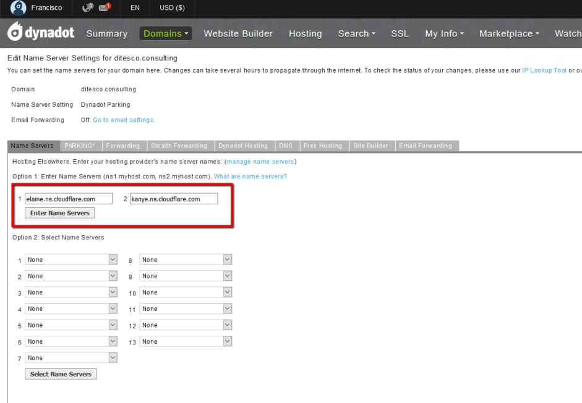This screenshot has height=403, width=582.
Task: Click the Dynadot logo
Action: [x=41, y=32]
